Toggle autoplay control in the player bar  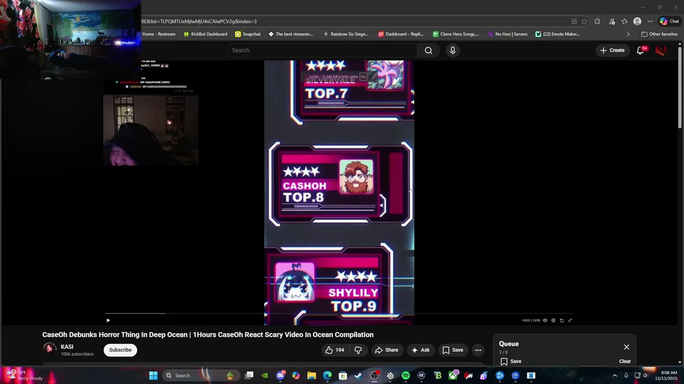[x=553, y=321]
